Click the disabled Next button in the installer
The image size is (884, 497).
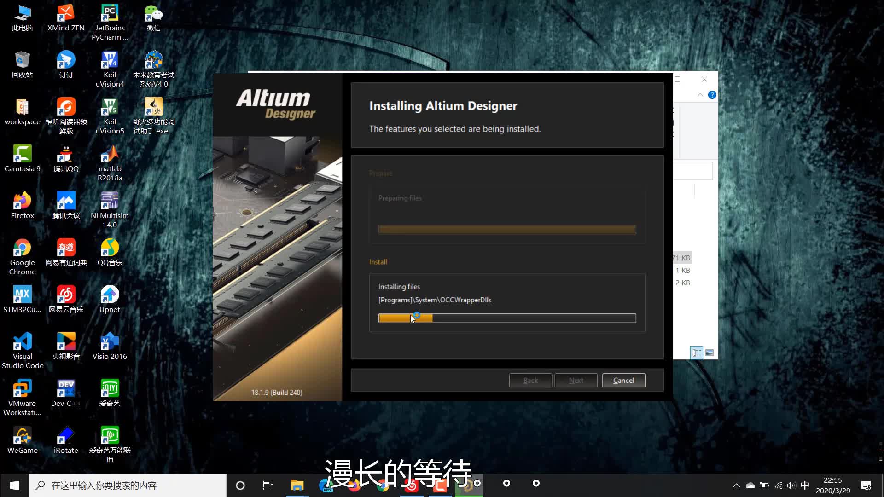point(576,380)
